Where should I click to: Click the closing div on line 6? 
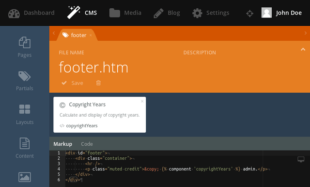[x=73, y=180]
